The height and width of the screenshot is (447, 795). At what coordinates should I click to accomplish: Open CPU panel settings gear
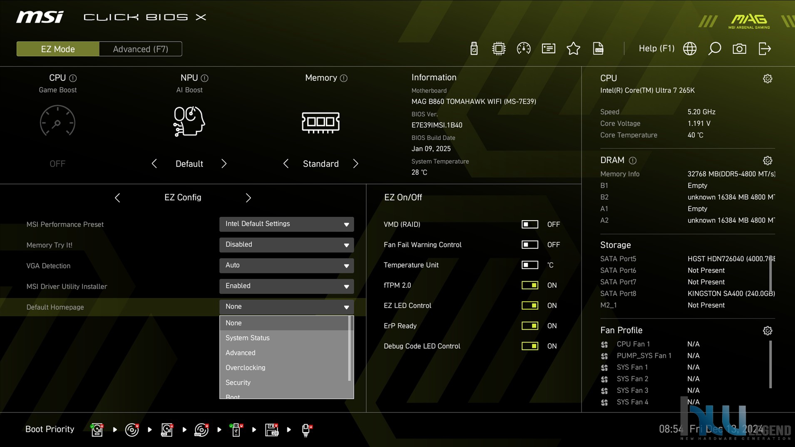(768, 79)
